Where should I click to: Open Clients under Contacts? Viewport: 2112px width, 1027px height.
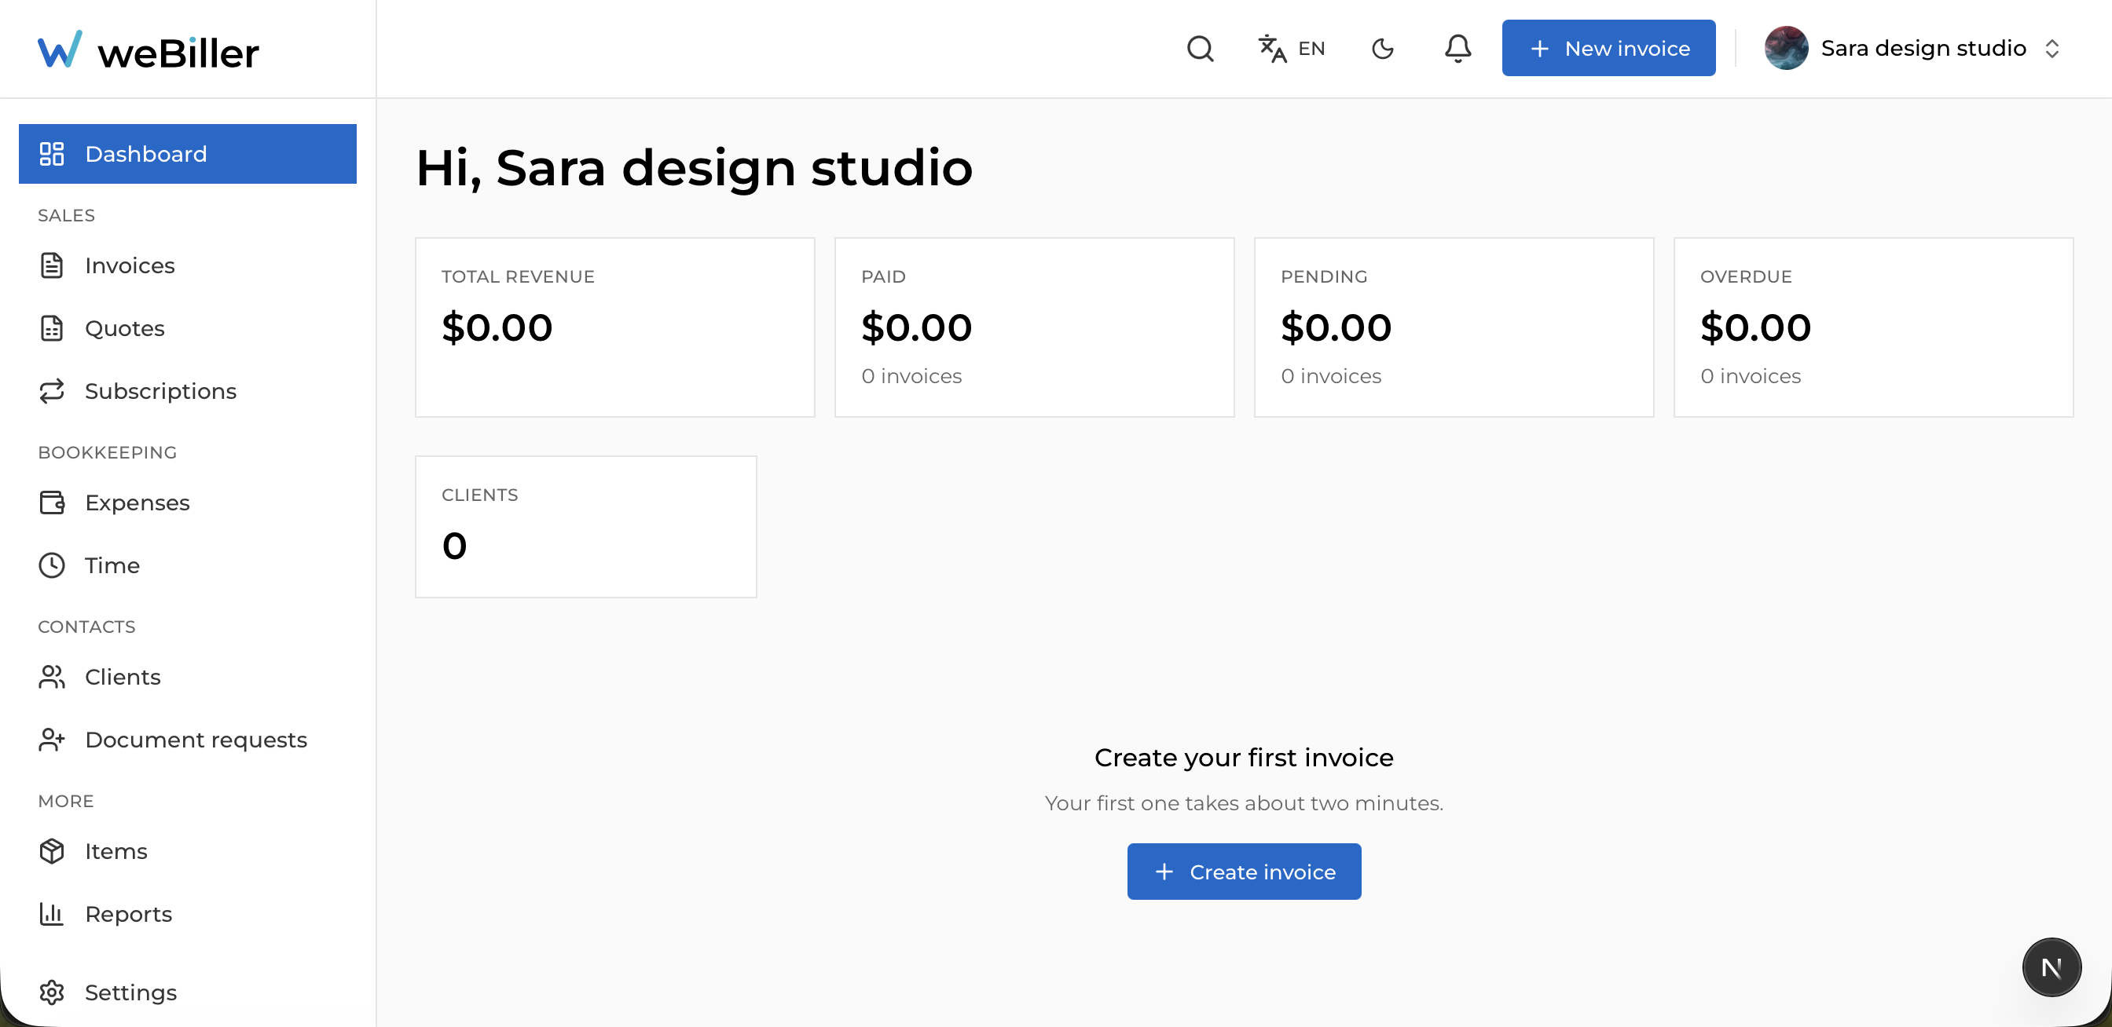[x=188, y=678]
